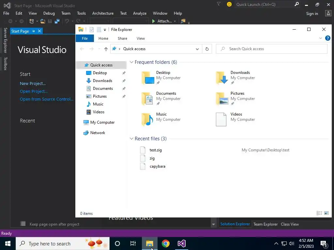The width and height of the screenshot is (334, 250).
Task: Open the Documents folder tile in Frequent folders
Action: click(162, 98)
